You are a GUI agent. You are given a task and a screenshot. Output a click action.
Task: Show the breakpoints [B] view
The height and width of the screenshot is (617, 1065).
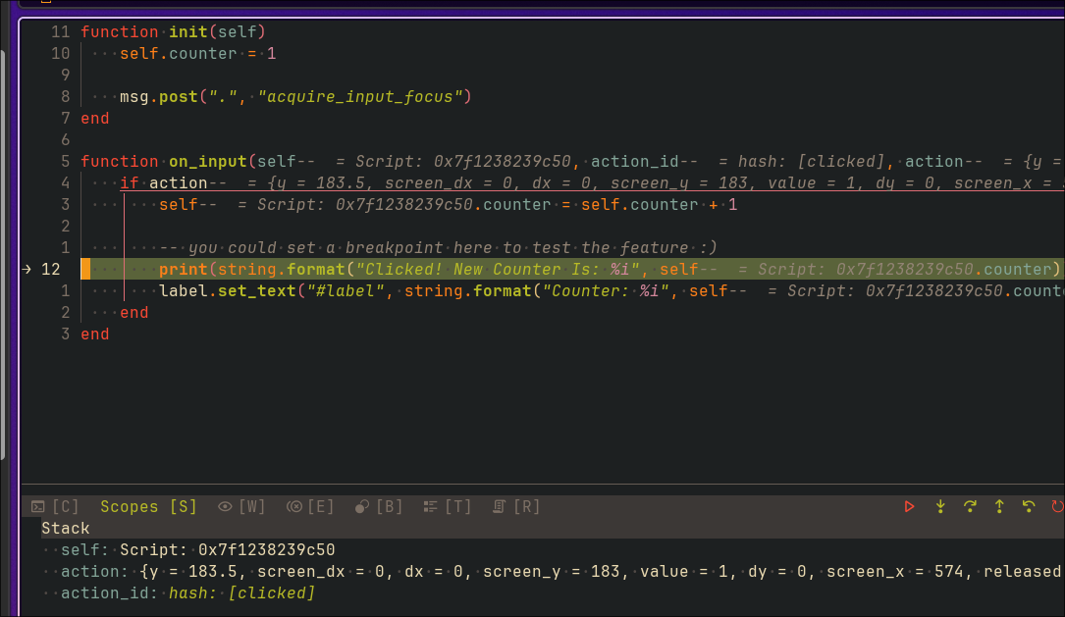point(379,507)
